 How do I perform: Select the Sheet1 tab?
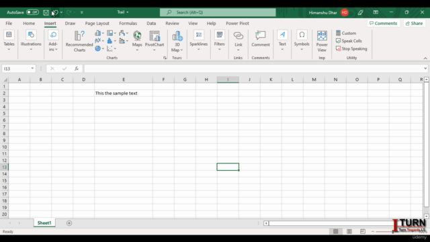44,223
